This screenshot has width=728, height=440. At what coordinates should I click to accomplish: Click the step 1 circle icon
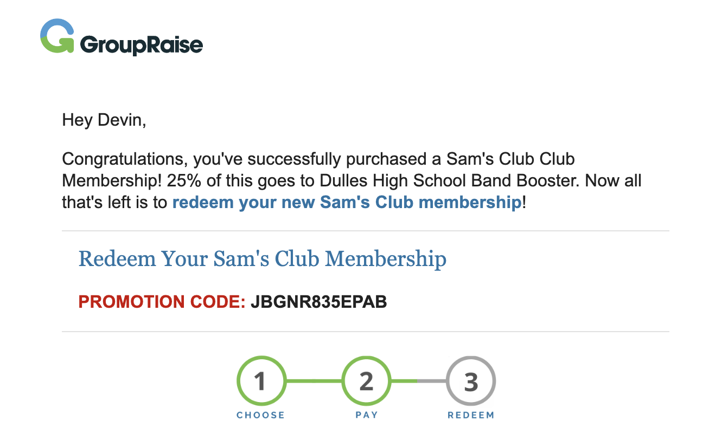point(260,381)
